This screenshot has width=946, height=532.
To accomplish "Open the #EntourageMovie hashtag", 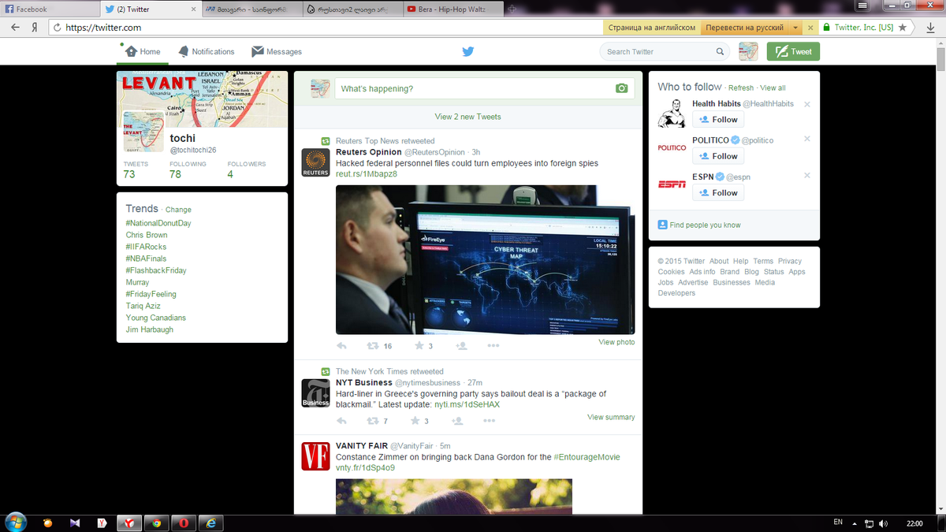I will [x=587, y=457].
